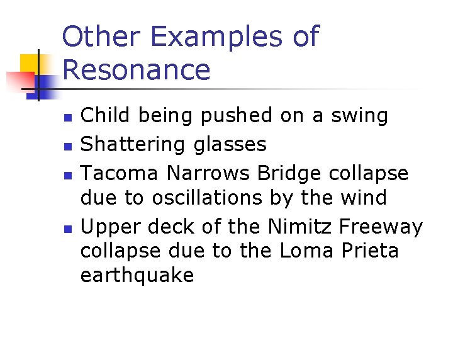This screenshot has height=340, width=453.
Task: Click the 'collapse due to the Loma Prieta' line
Action: [239, 251]
